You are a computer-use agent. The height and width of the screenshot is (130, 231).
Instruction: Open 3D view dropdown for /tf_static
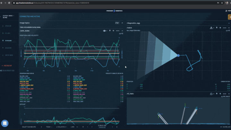(x=212, y=94)
